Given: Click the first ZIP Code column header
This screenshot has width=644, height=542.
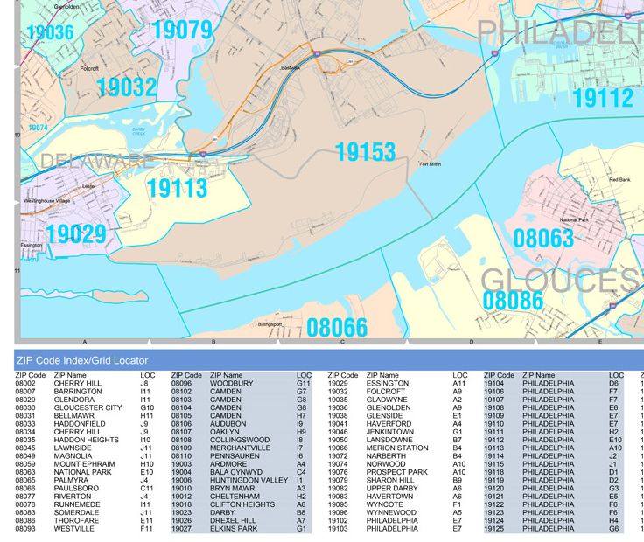Looking at the screenshot, I should pyautogui.click(x=31, y=375).
